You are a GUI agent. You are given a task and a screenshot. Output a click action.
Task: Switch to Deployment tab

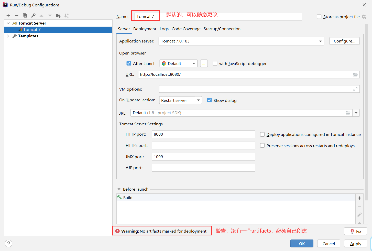(145, 29)
